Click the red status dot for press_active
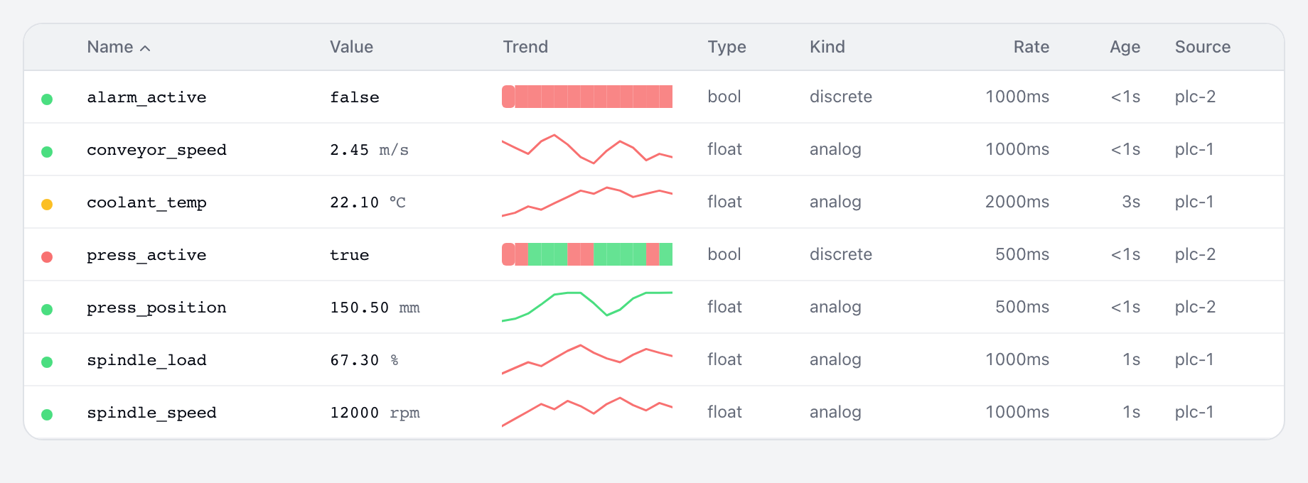This screenshot has width=1308, height=483. [x=47, y=257]
